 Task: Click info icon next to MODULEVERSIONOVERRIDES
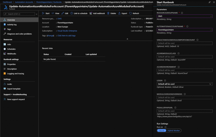[185, 94]
